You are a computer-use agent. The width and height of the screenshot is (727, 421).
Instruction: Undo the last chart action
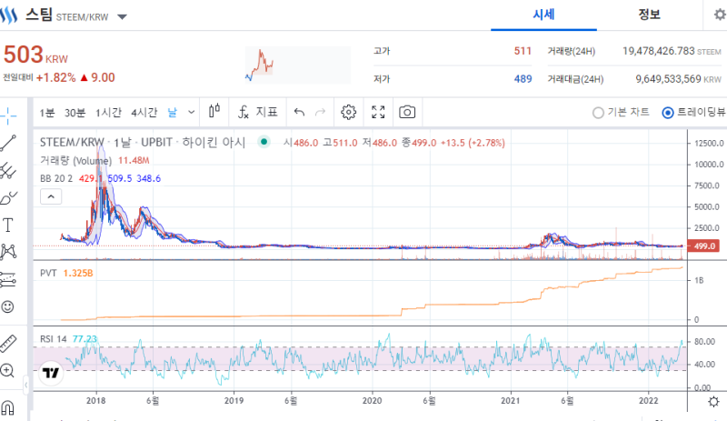tap(299, 112)
